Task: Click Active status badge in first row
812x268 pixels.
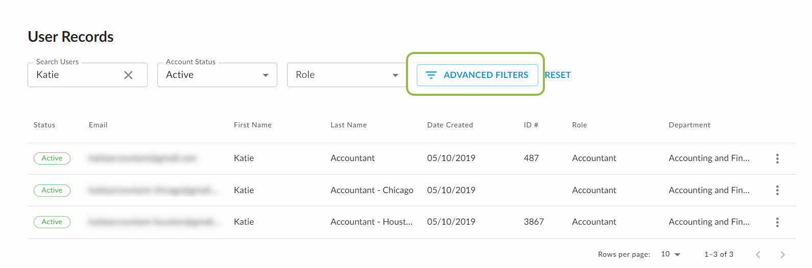Action: coord(52,158)
